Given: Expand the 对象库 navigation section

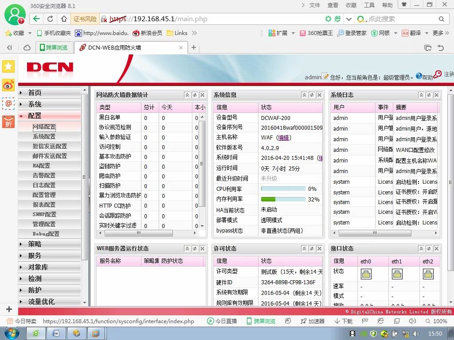Looking at the screenshot, I should [x=49, y=267].
